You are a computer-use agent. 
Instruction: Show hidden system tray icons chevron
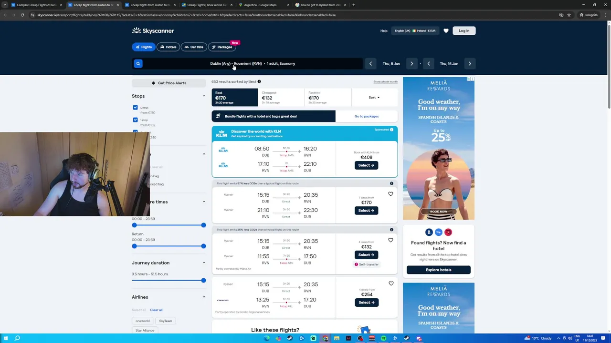[x=558, y=338]
